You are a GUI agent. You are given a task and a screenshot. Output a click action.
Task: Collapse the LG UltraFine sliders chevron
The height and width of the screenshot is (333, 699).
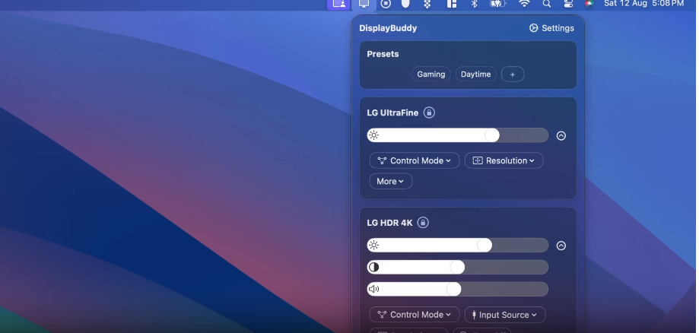pos(561,135)
